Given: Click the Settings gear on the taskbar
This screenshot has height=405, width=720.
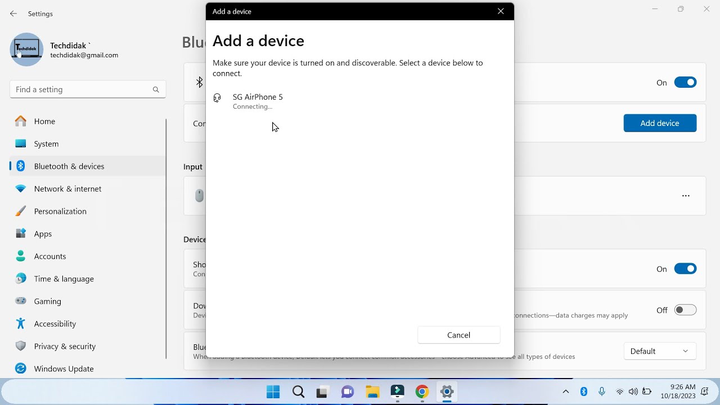Looking at the screenshot, I should pos(447,392).
